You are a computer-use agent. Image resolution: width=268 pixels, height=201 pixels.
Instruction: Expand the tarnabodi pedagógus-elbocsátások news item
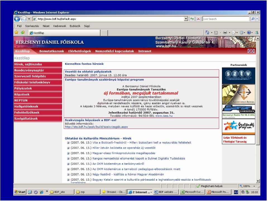pyautogui.click(x=68, y=169)
